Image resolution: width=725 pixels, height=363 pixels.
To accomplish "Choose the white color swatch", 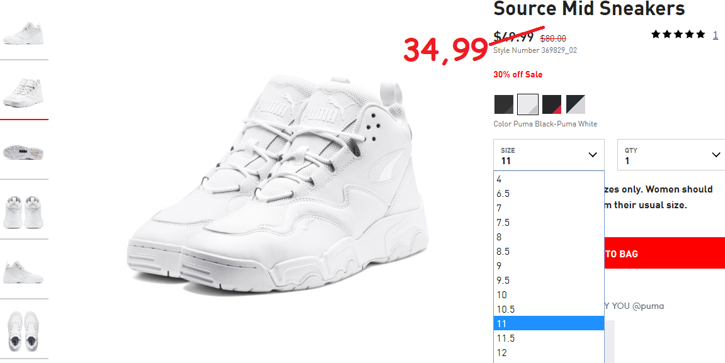I will pos(528,104).
